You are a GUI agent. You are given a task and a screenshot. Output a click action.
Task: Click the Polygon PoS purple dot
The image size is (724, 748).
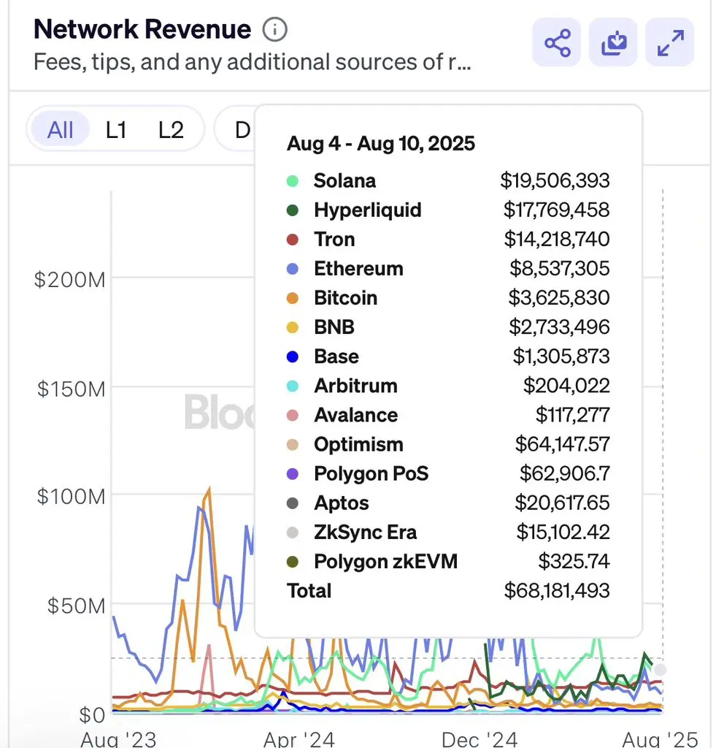click(x=292, y=474)
